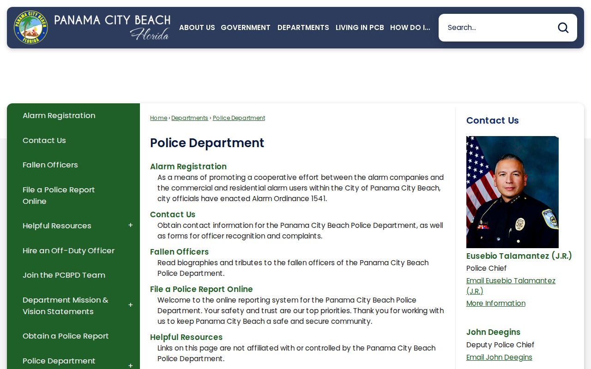Open the Government menu
591x369 pixels.
[x=246, y=28]
